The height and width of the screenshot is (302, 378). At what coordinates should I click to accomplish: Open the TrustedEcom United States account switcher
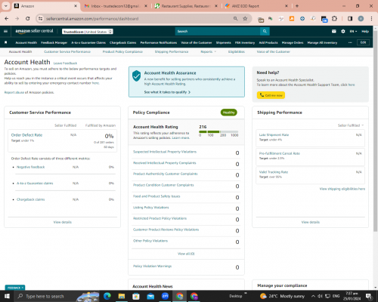point(88,32)
